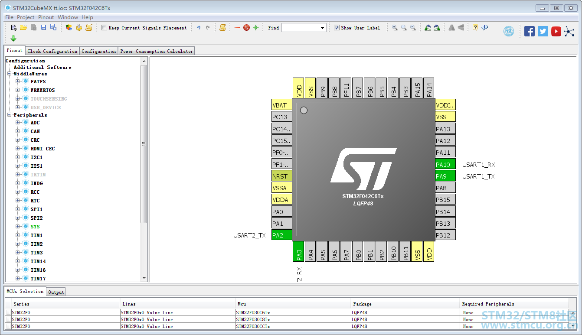Click the ST Community network icon

[569, 31]
